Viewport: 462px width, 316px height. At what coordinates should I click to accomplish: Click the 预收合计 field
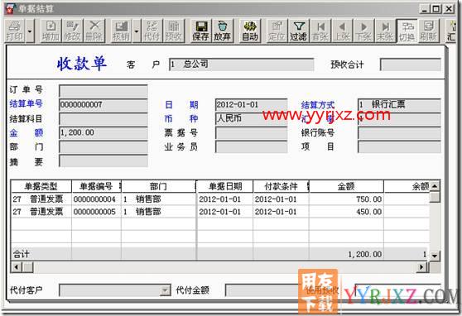point(411,65)
